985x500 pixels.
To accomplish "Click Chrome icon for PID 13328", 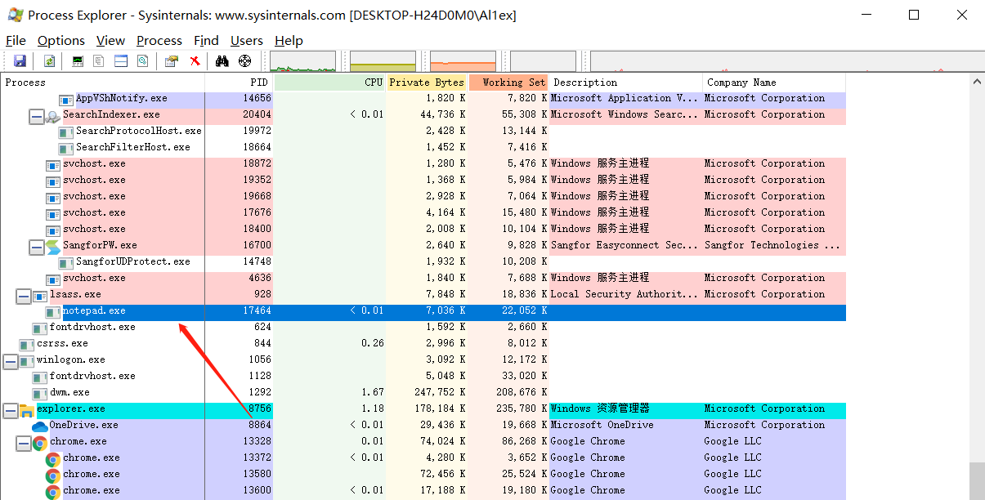I will (x=39, y=442).
